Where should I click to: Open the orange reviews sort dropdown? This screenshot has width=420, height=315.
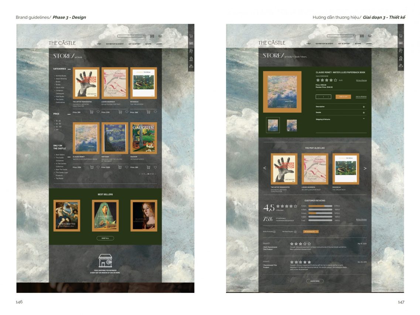(x=311, y=232)
